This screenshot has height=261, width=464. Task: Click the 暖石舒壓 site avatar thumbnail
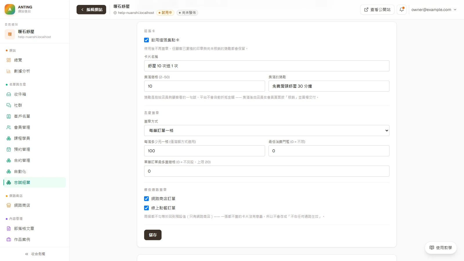[x=10, y=34]
